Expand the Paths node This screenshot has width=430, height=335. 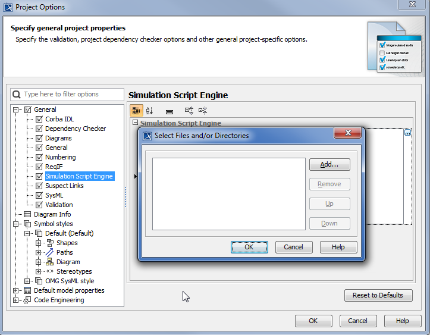point(38,252)
